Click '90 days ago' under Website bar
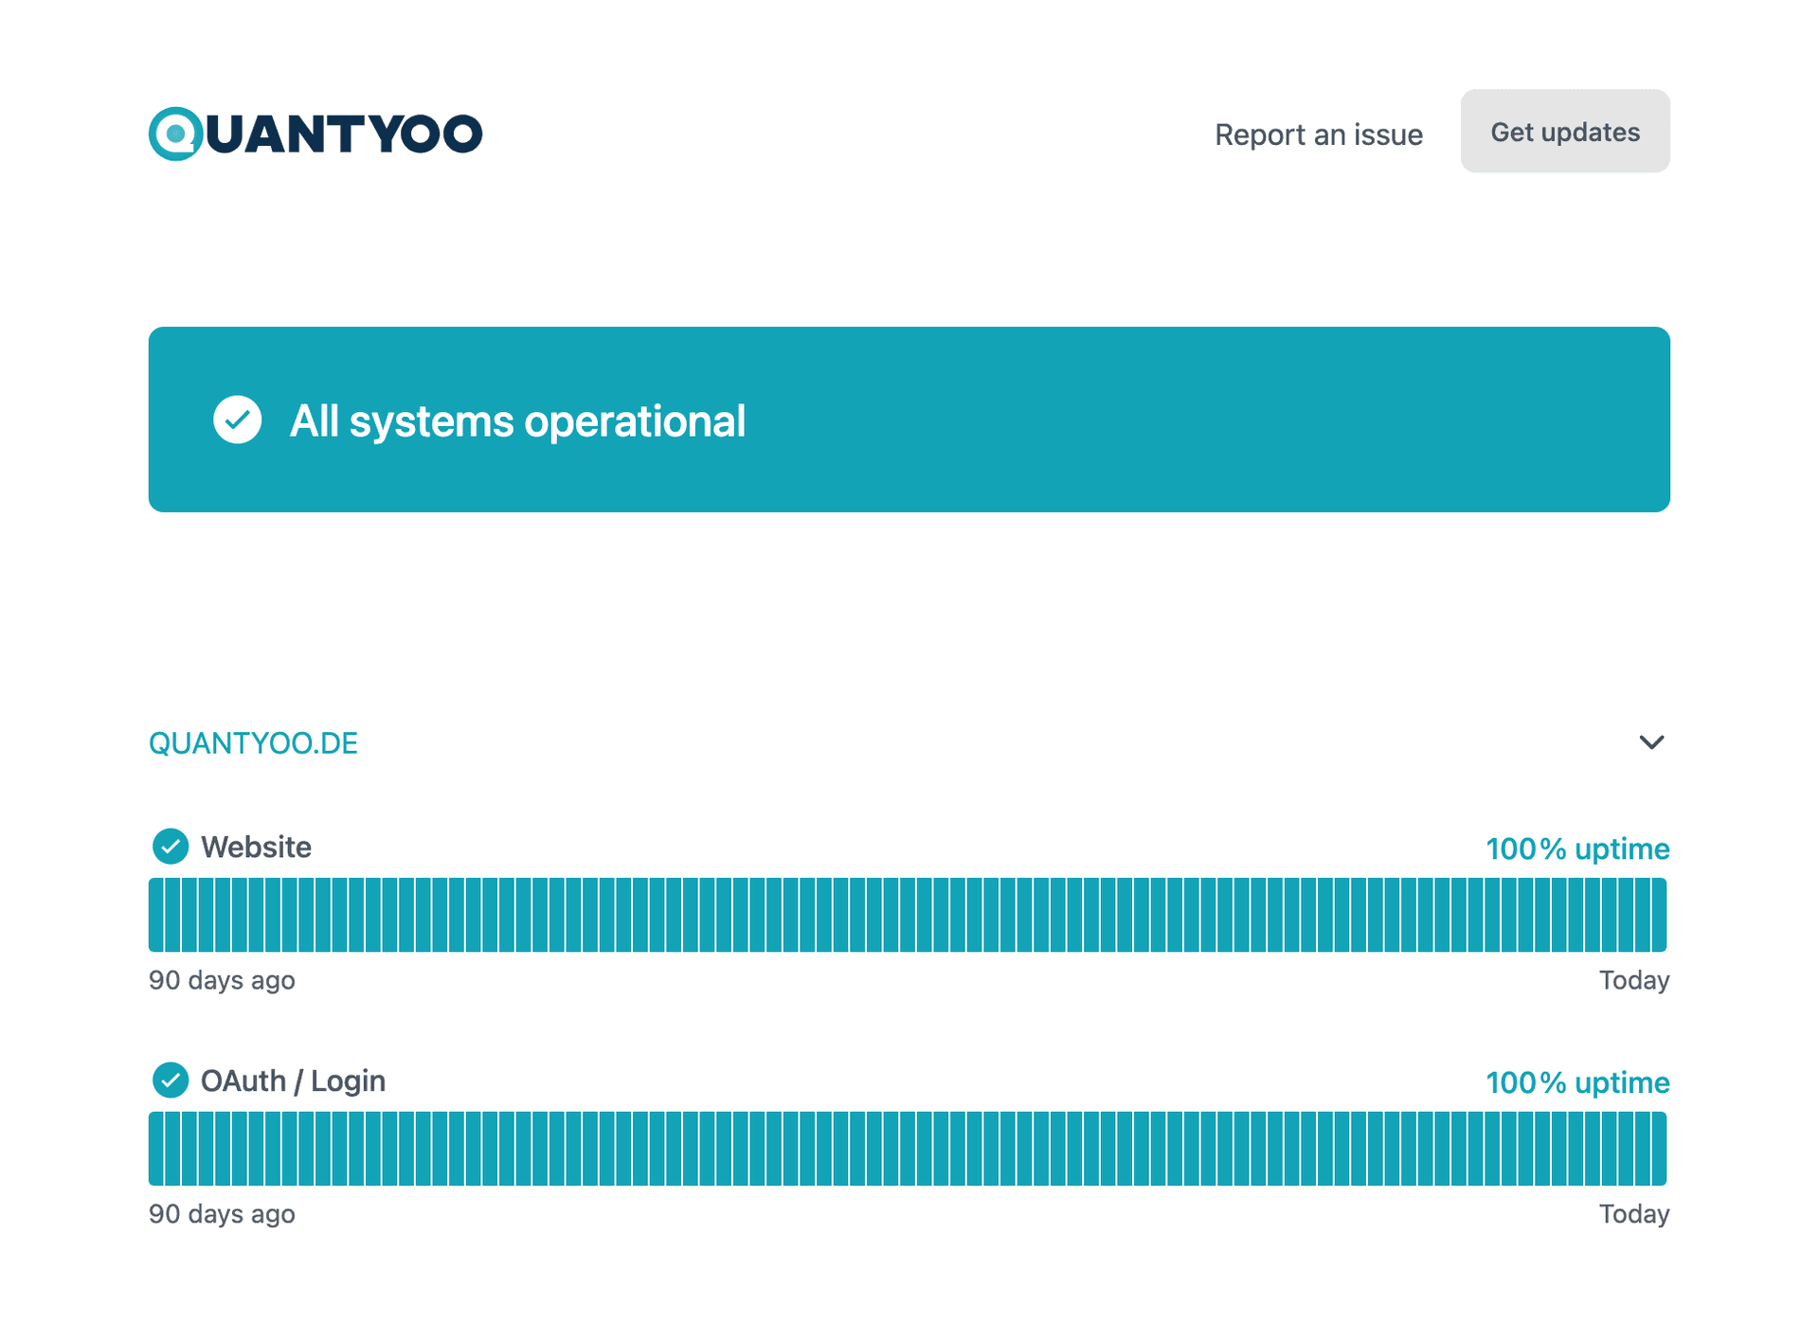 click(x=222, y=980)
